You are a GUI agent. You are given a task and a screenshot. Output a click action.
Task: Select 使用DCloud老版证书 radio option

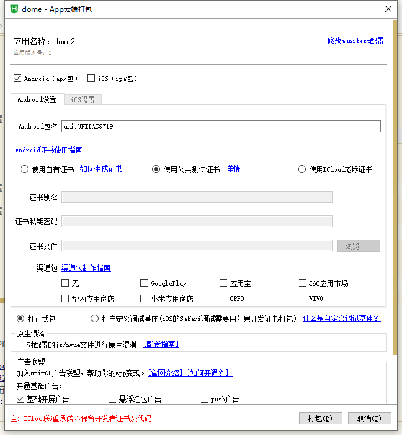click(x=302, y=169)
